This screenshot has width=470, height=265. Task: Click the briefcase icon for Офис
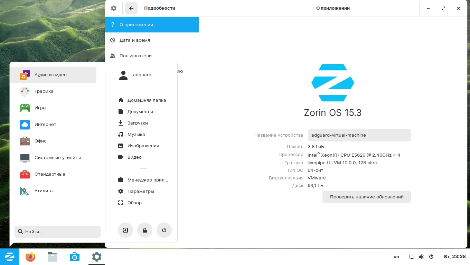pos(25,141)
